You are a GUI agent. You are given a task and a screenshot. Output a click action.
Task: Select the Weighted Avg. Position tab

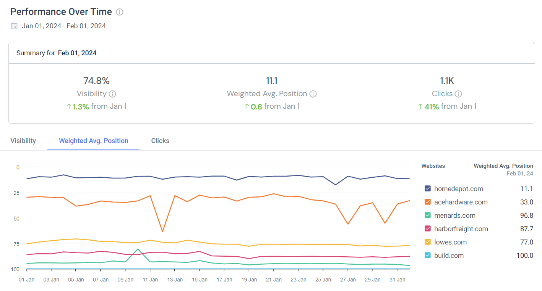coord(93,140)
